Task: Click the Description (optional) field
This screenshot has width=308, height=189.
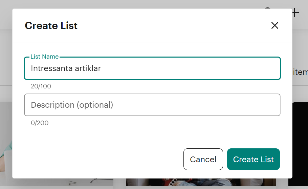Action: [152, 105]
